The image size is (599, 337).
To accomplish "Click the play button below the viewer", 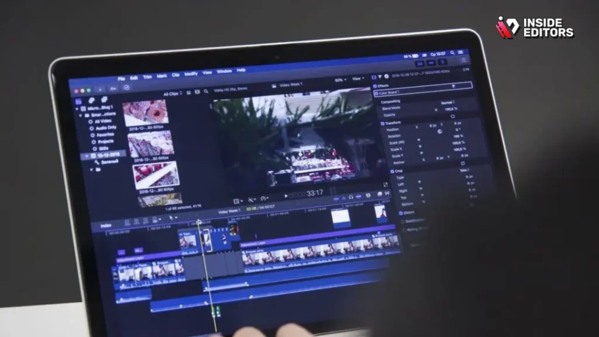I will 285,195.
